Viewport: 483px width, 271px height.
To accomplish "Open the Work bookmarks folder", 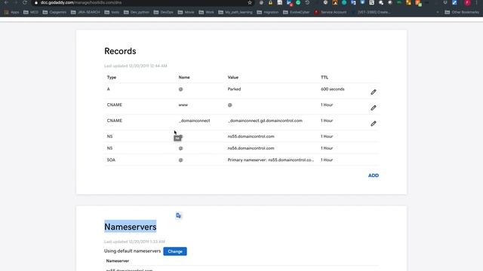I will tap(206, 12).
